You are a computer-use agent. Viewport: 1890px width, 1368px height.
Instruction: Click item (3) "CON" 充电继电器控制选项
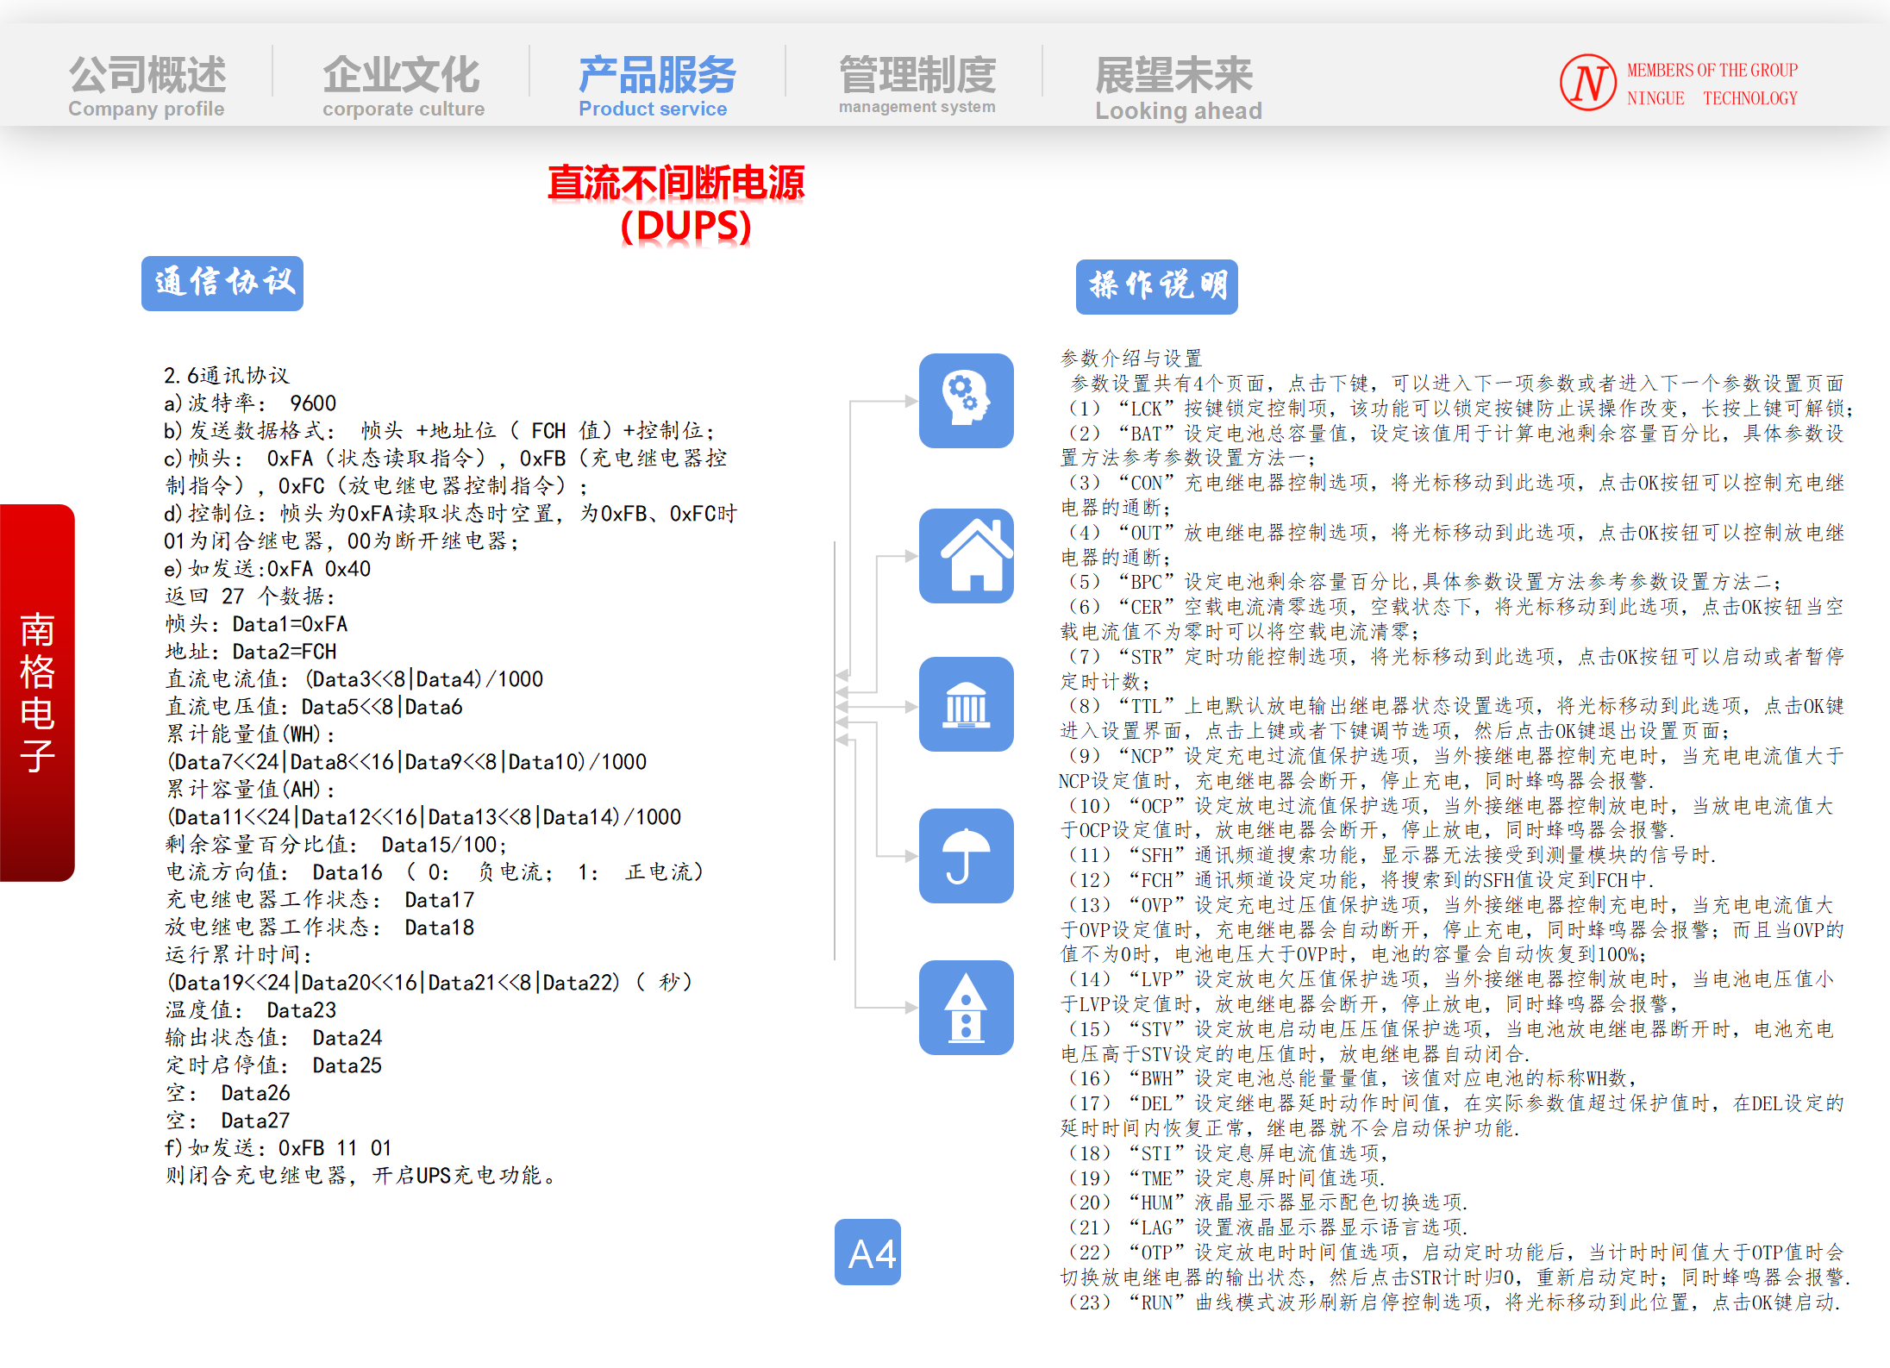1453,495
